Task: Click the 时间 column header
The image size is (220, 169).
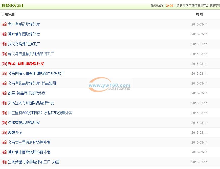Action: [x=199, y=14]
